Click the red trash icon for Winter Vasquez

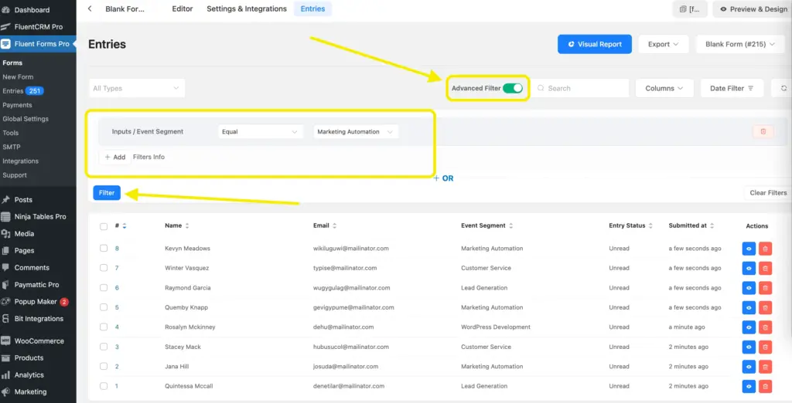coord(765,268)
